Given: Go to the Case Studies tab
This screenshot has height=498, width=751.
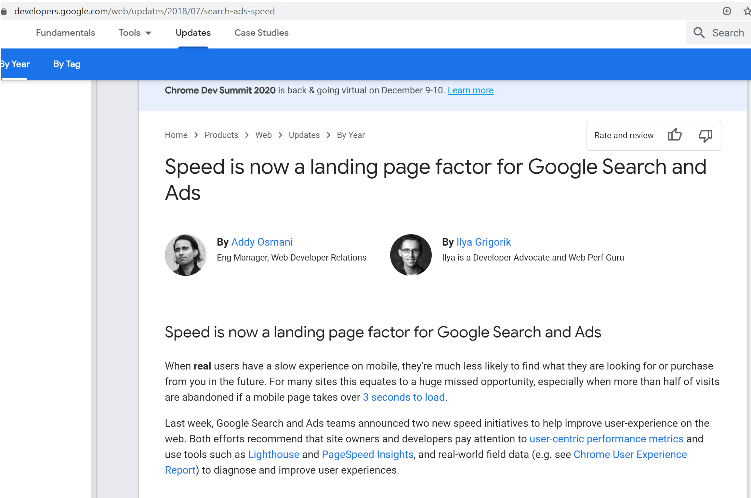Looking at the screenshot, I should coord(261,33).
